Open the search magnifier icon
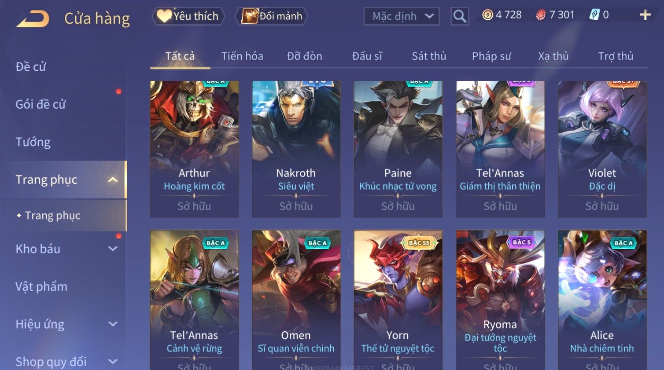Viewport: 664px width, 370px height. coord(459,17)
